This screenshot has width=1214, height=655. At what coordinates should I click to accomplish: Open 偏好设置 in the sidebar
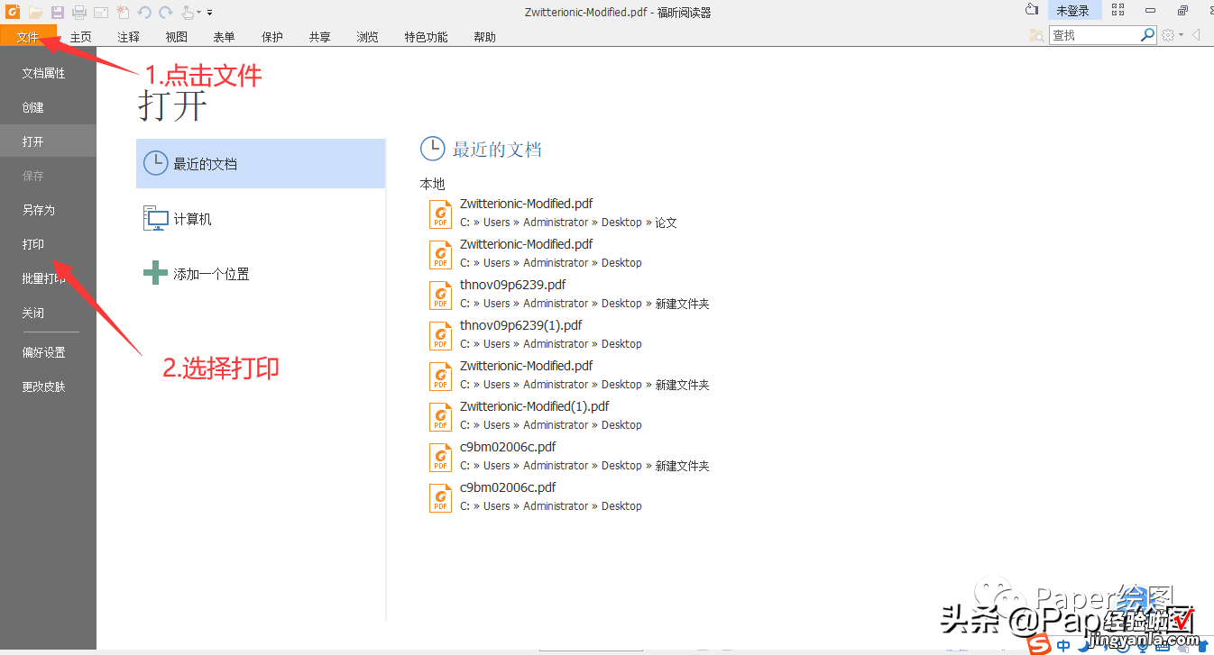(48, 352)
